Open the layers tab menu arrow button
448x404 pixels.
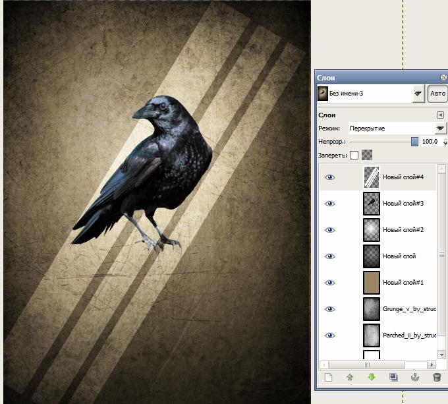point(440,115)
